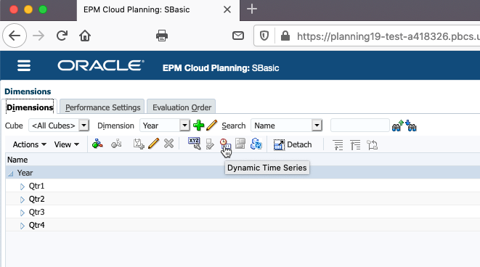Select the Year row in the tree
Screen dimensions: 480x267
coord(243,173)
